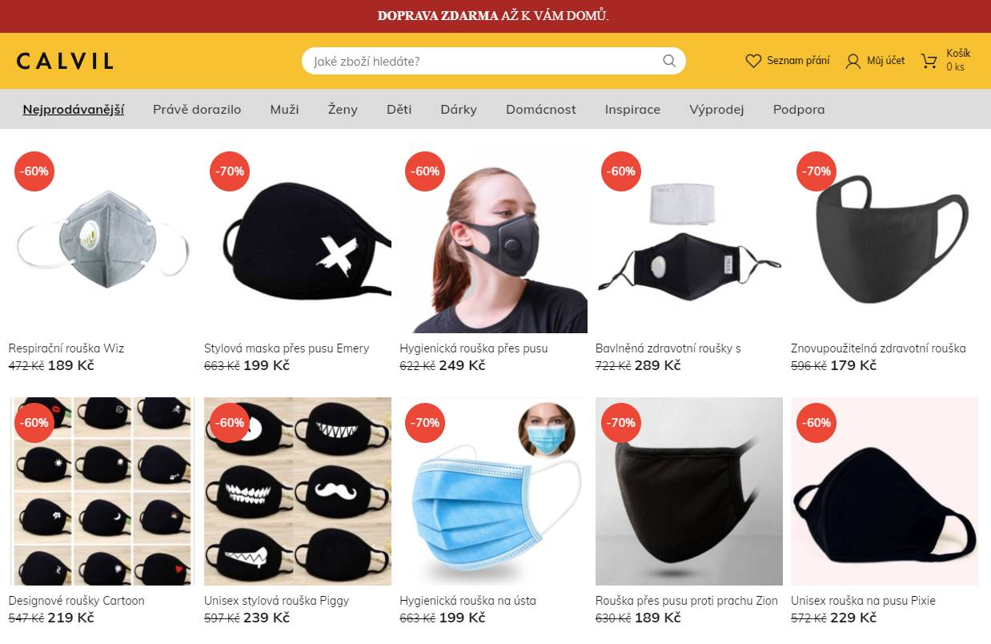Click -60% badge on Respirační rouška Wiz
This screenshot has width=991, height=644.
tap(34, 171)
